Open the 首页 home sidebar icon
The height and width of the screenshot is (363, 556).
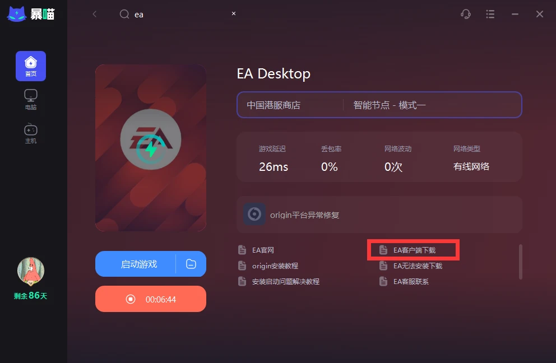point(31,66)
